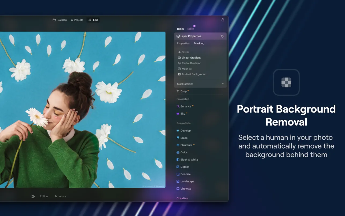Viewport: 345px width, 216px height.
Task: Switch to the Presets tab
Action: 77,20
